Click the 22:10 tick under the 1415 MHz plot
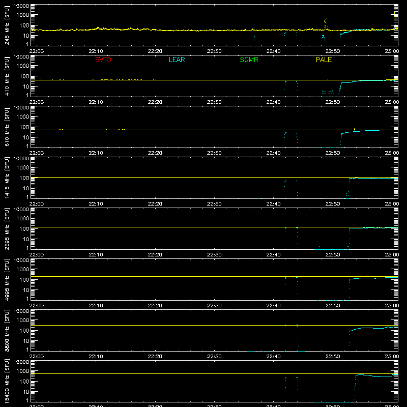The height and width of the screenshot is (407, 407). 96,204
